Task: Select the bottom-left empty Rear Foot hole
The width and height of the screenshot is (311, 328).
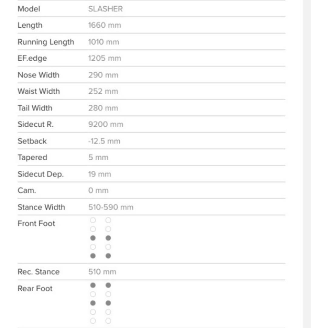Action: 93,321
